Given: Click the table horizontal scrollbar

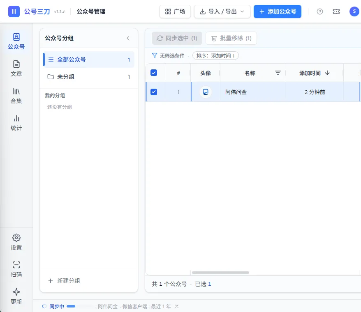Looking at the screenshot, I should click(x=220, y=273).
